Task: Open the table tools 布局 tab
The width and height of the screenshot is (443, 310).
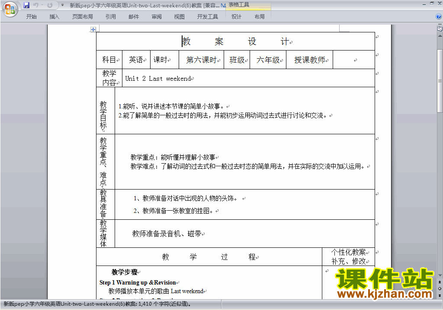Action: tap(260, 17)
